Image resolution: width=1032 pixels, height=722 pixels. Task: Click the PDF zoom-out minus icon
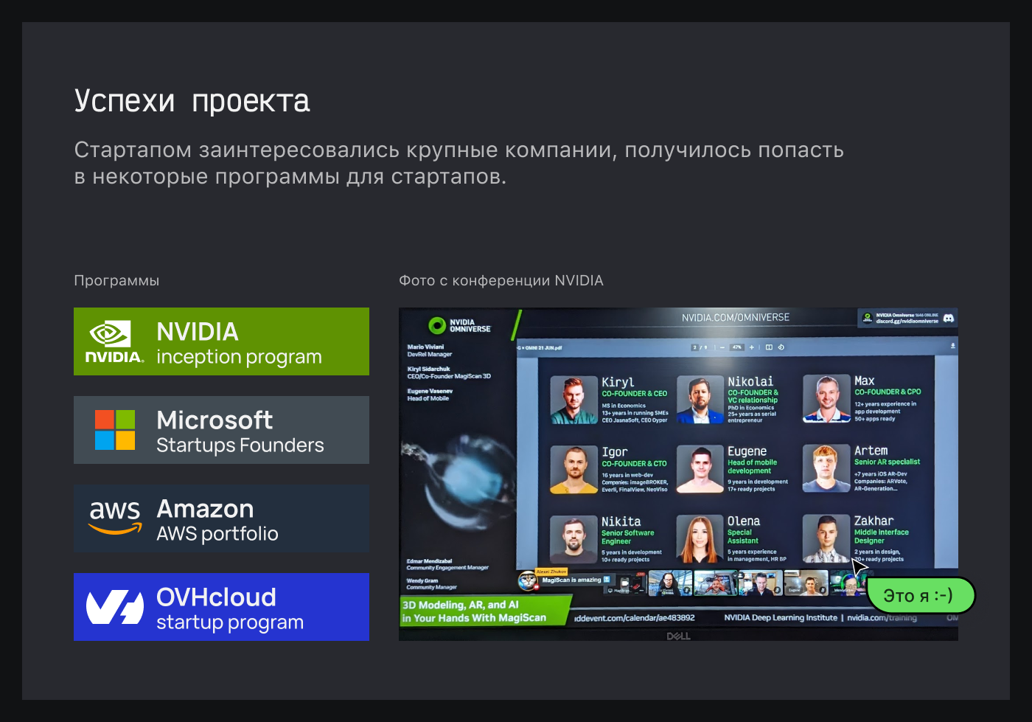722,347
